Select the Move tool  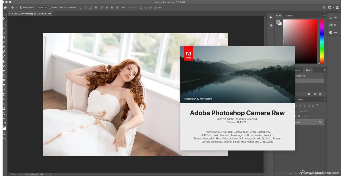[4, 18]
